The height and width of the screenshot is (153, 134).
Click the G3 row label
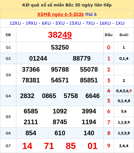(8, 75)
